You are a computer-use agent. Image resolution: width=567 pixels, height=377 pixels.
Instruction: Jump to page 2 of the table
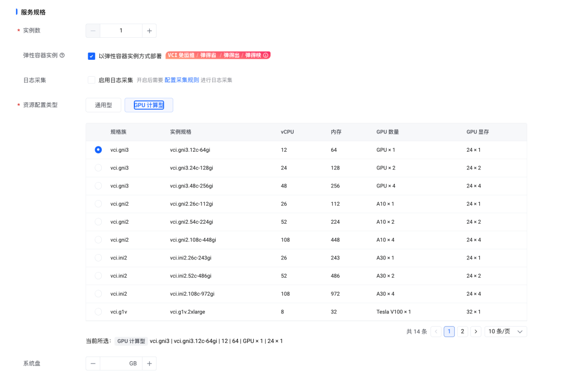pos(463,331)
